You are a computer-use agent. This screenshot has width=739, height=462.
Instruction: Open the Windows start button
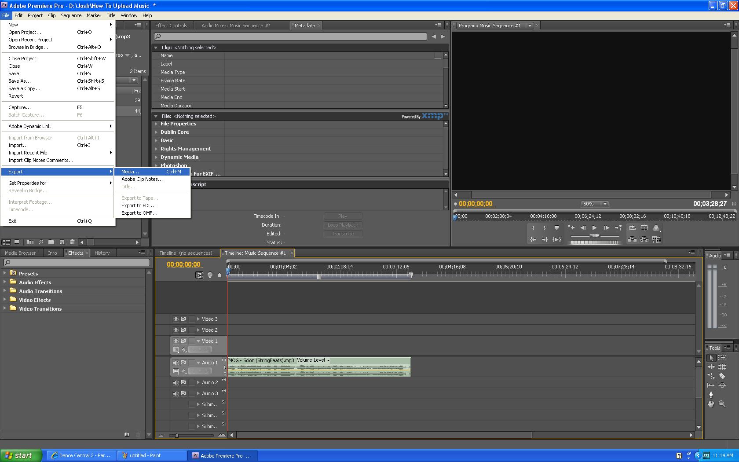(x=21, y=455)
